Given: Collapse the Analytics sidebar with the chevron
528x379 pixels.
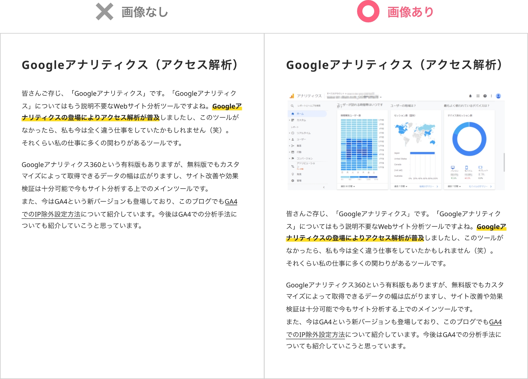Looking at the screenshot, I should [x=324, y=187].
